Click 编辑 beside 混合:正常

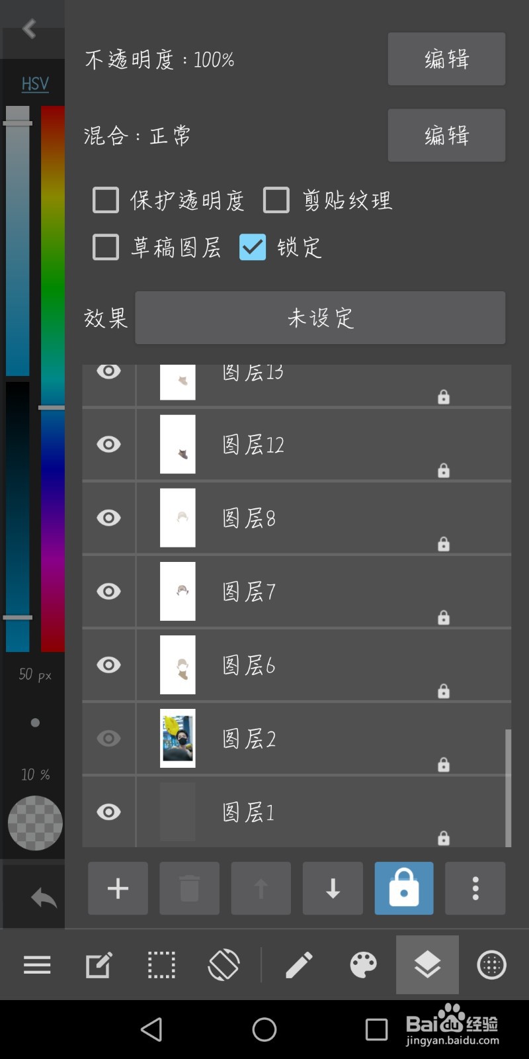446,135
